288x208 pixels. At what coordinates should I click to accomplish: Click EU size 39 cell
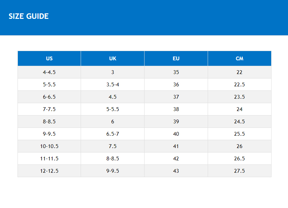[x=176, y=122]
